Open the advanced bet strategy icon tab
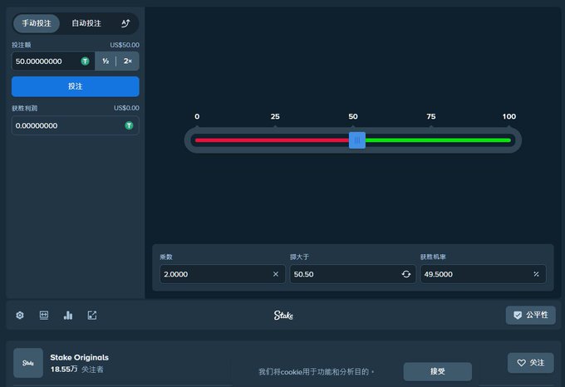 125,23
